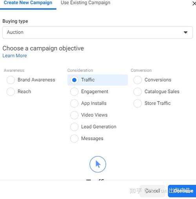Image resolution: width=196 pixels, height=199 pixels.
Task: Choose Catalogue Sales radio button
Action: click(138, 91)
